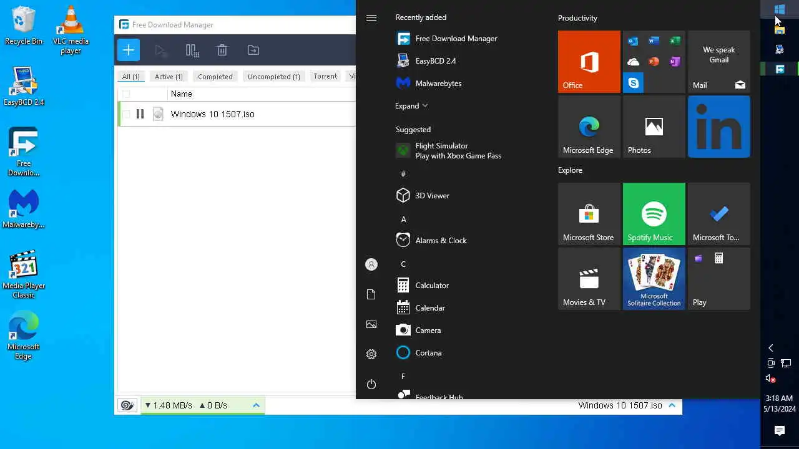This screenshot has height=449, width=799.
Task: Expand the download speed panel arrow
Action: coord(256,405)
